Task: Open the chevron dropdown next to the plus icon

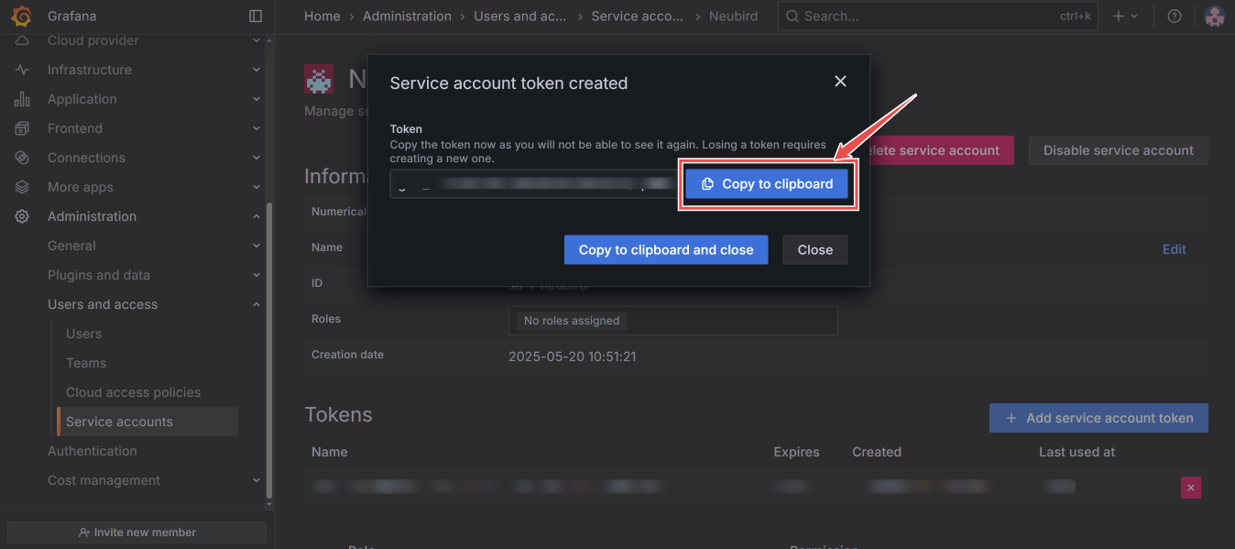Action: [1134, 16]
